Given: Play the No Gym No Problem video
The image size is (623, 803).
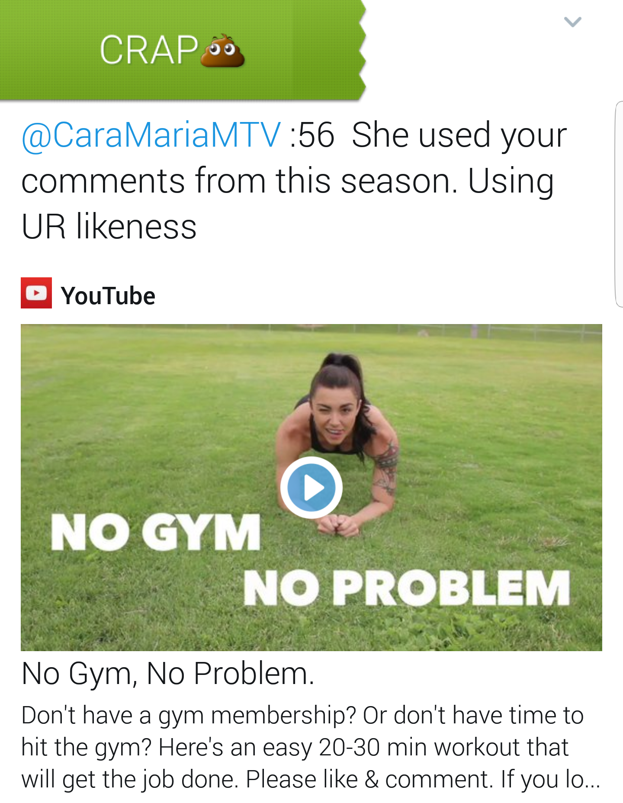Looking at the screenshot, I should point(311,488).
